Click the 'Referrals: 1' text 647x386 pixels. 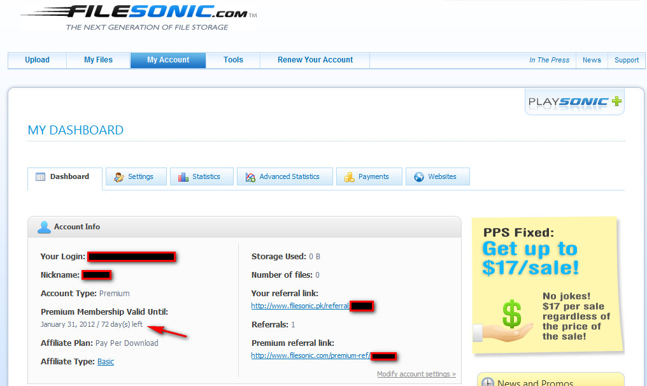[273, 325]
